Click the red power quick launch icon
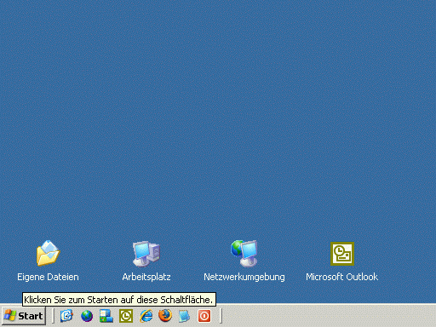 pyautogui.click(x=204, y=316)
